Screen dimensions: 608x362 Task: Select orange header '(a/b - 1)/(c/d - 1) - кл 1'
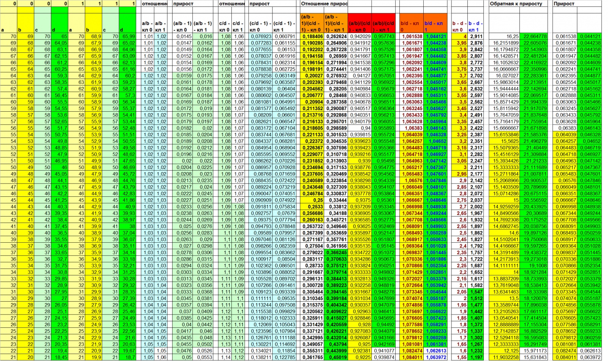[336, 23]
